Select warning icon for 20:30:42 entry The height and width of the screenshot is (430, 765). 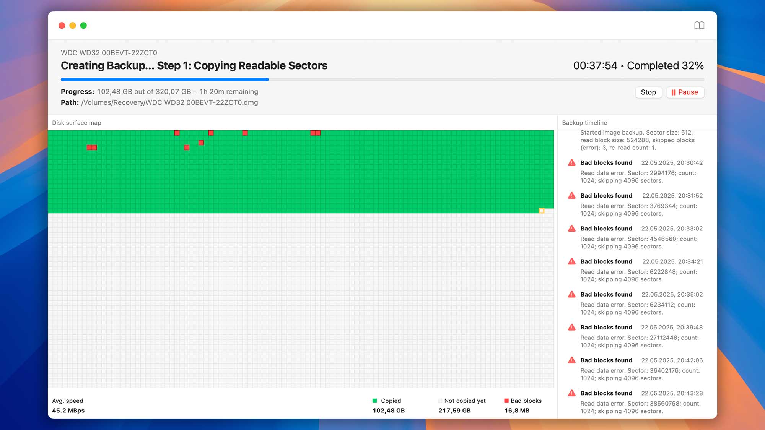[x=572, y=162]
